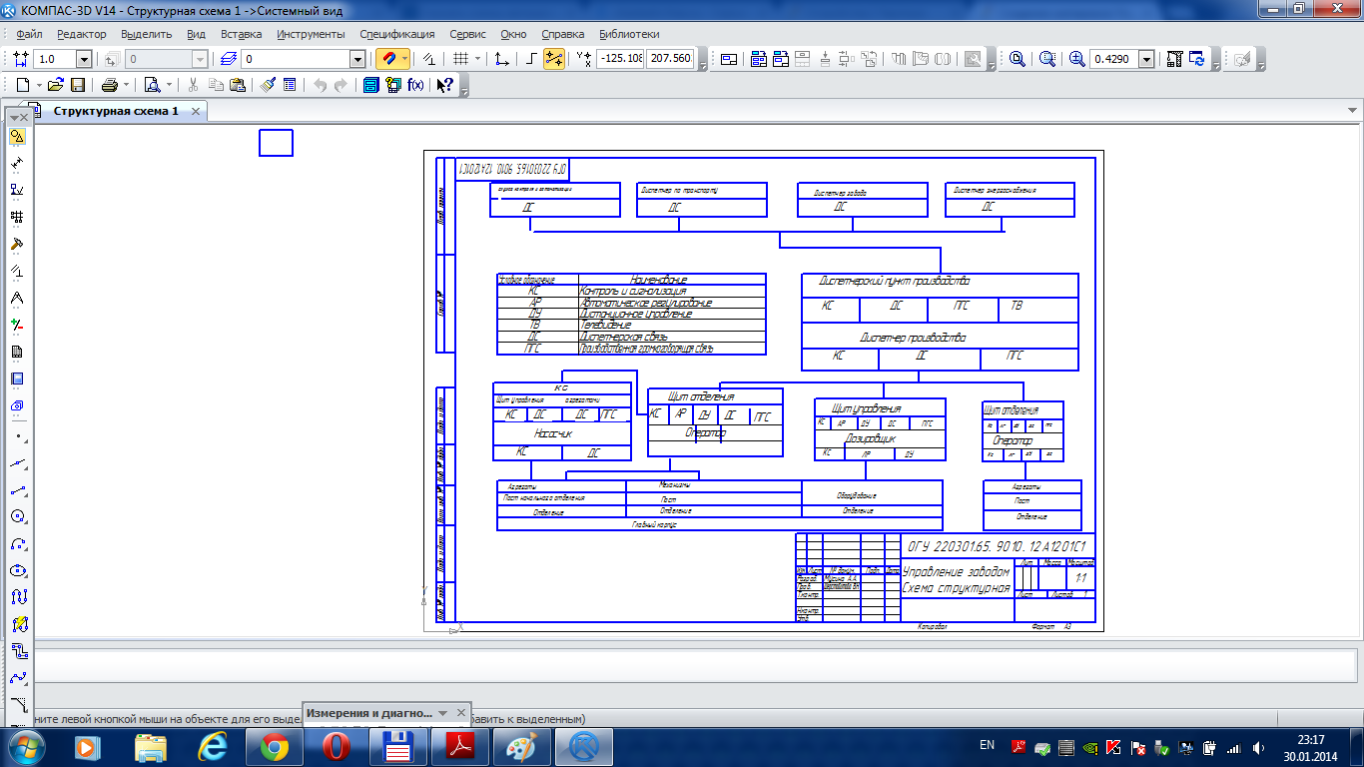1364x767 pixels.
Task: Select the Ellipse tool in side panel
Action: pyautogui.click(x=17, y=570)
